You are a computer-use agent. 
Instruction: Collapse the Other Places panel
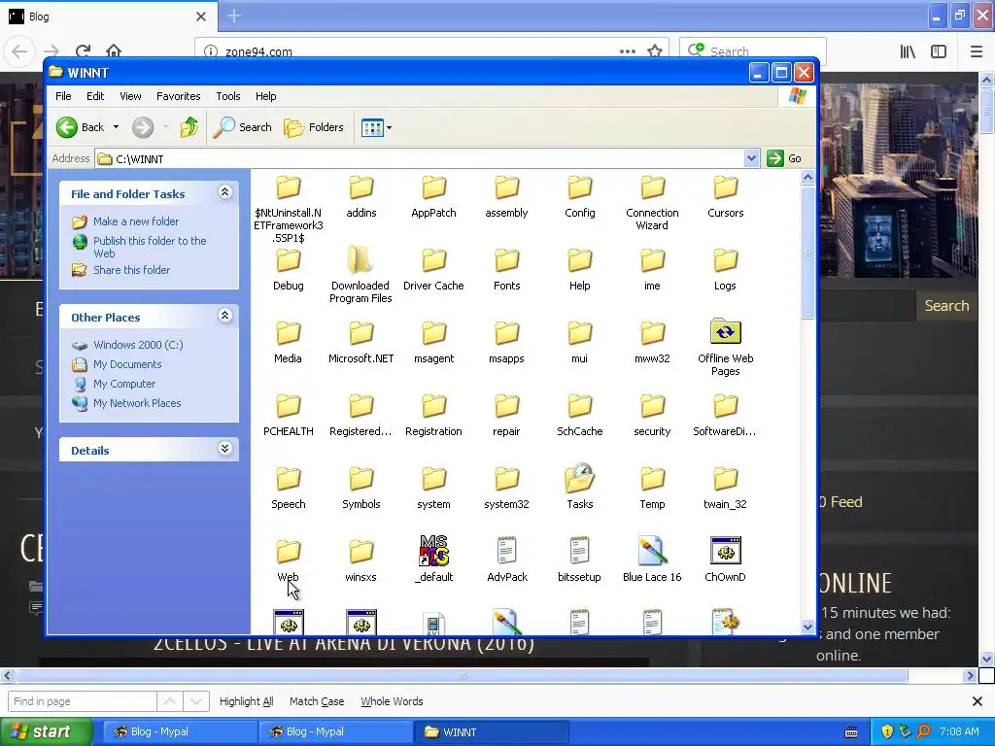(224, 316)
